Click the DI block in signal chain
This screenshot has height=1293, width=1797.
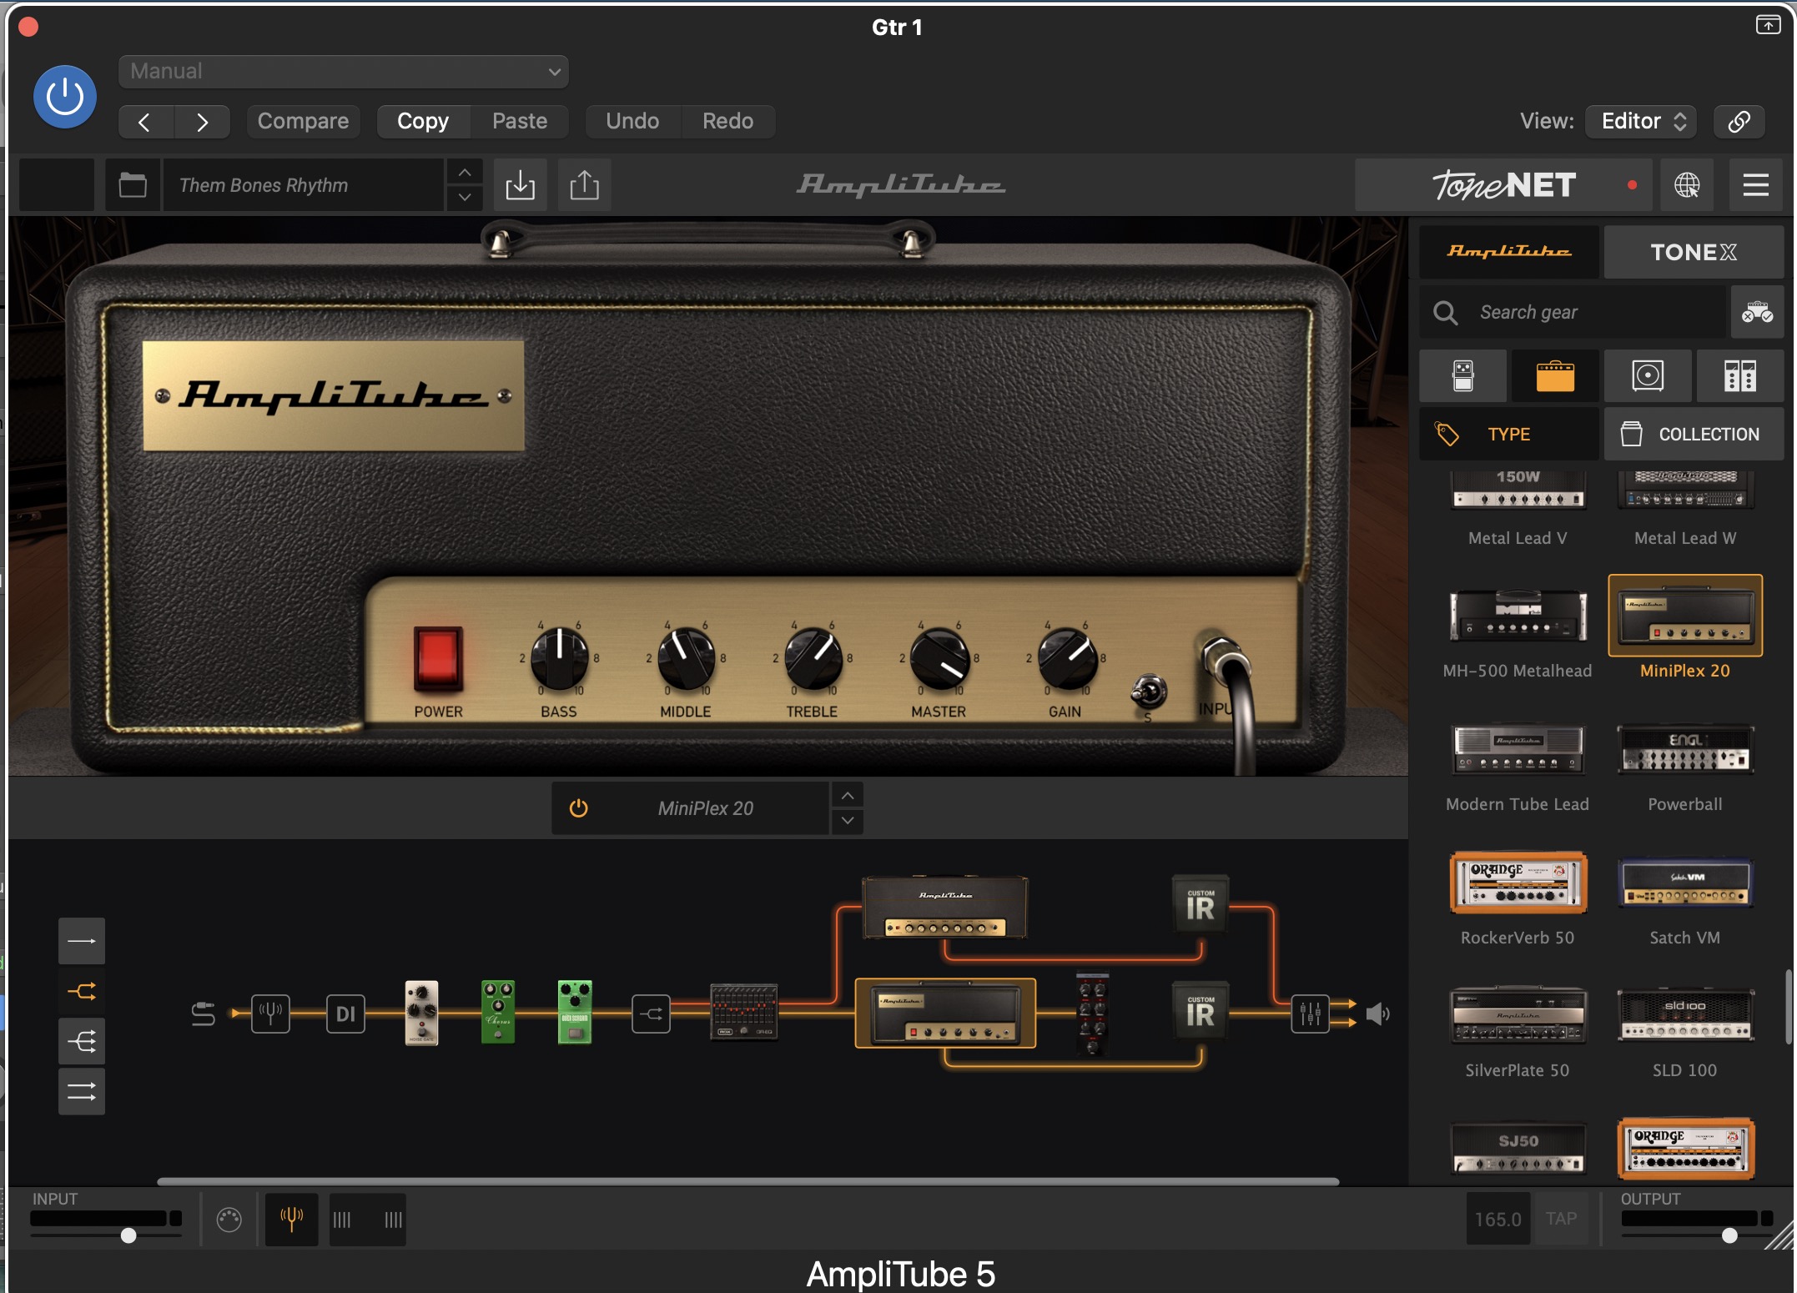pos(345,1014)
